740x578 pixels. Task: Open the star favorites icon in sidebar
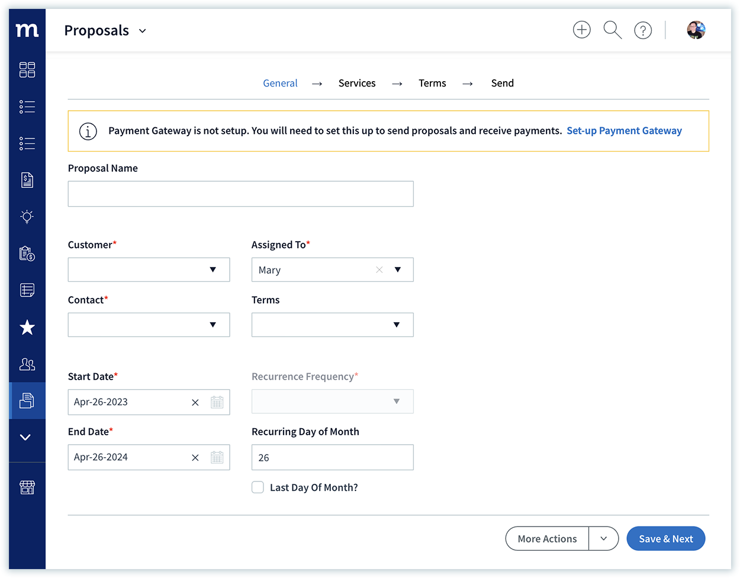[x=27, y=327]
